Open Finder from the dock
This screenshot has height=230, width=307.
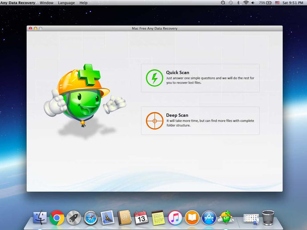(40, 218)
